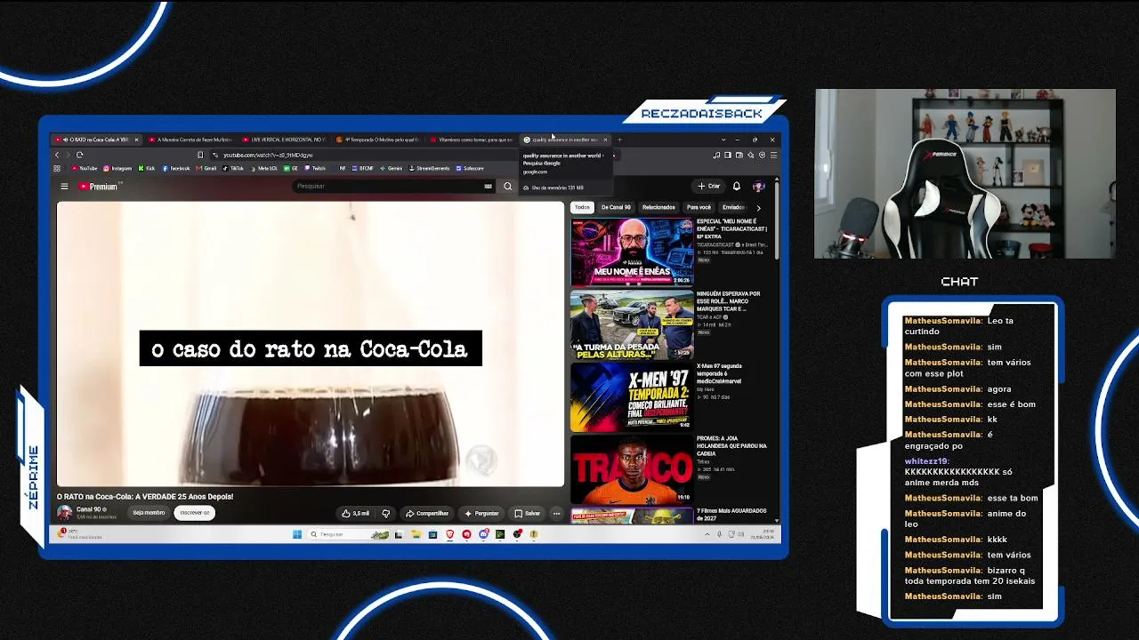Open the Canal 90 channel avatar
The width and height of the screenshot is (1139, 640).
coord(64,513)
